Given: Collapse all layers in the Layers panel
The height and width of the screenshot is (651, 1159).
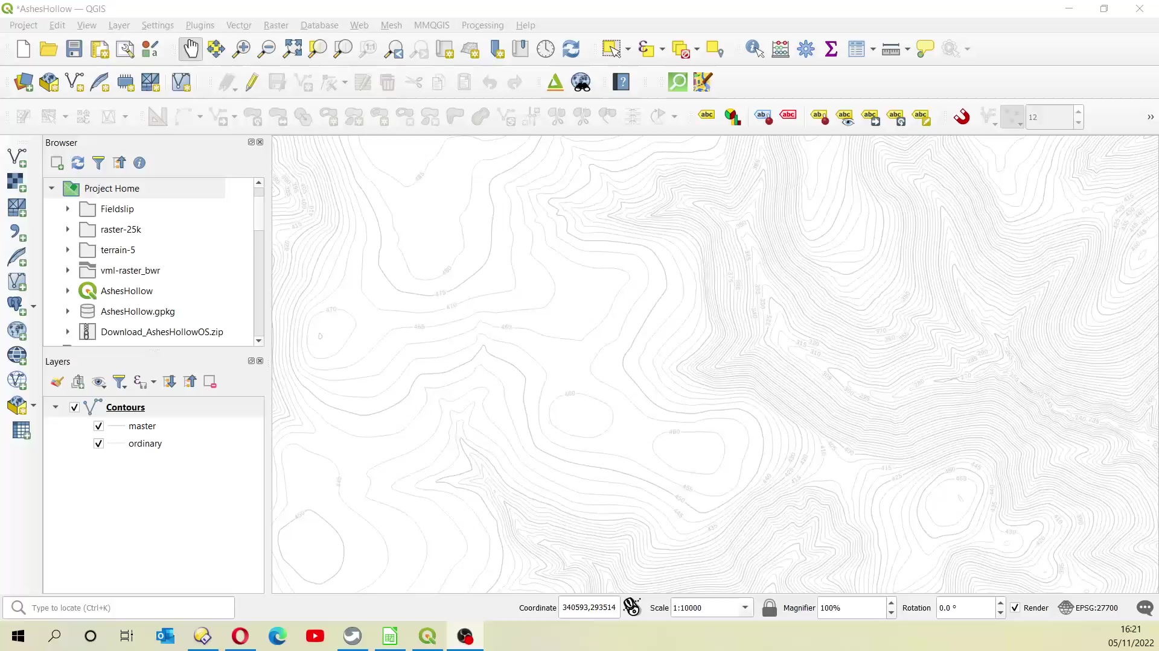Looking at the screenshot, I should (x=190, y=382).
